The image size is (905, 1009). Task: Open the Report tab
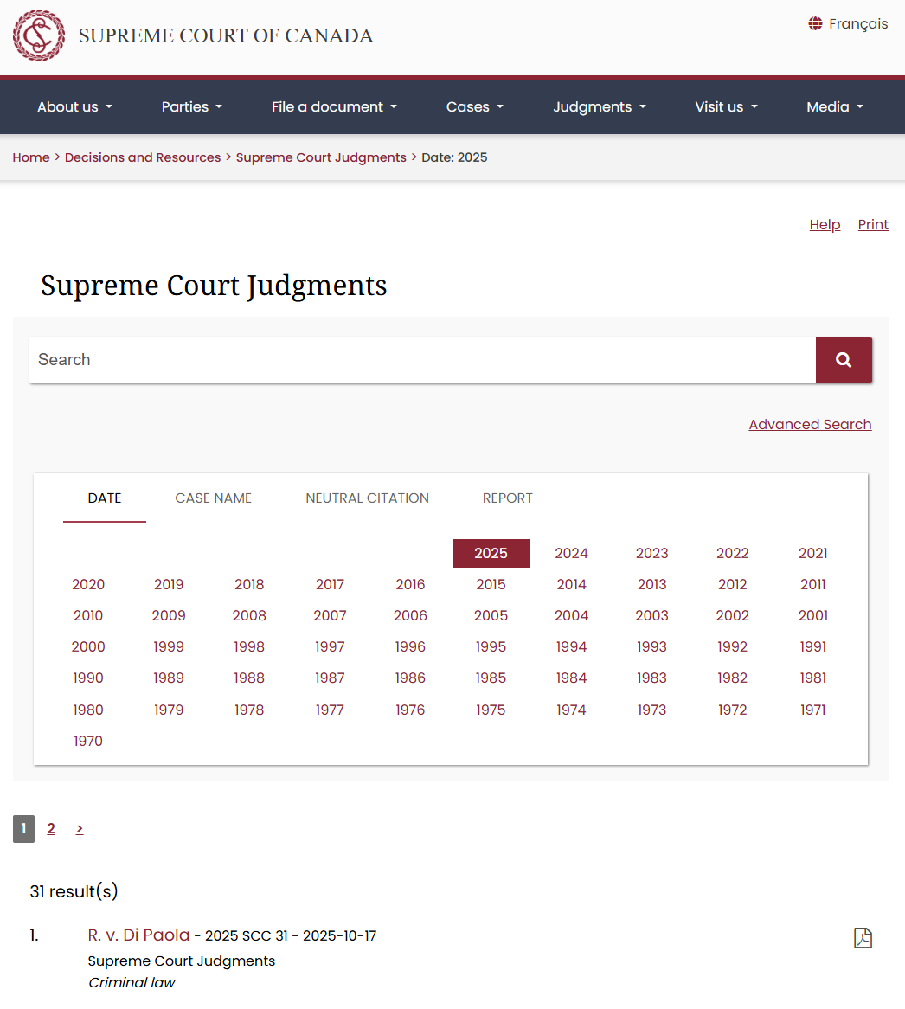tap(507, 498)
